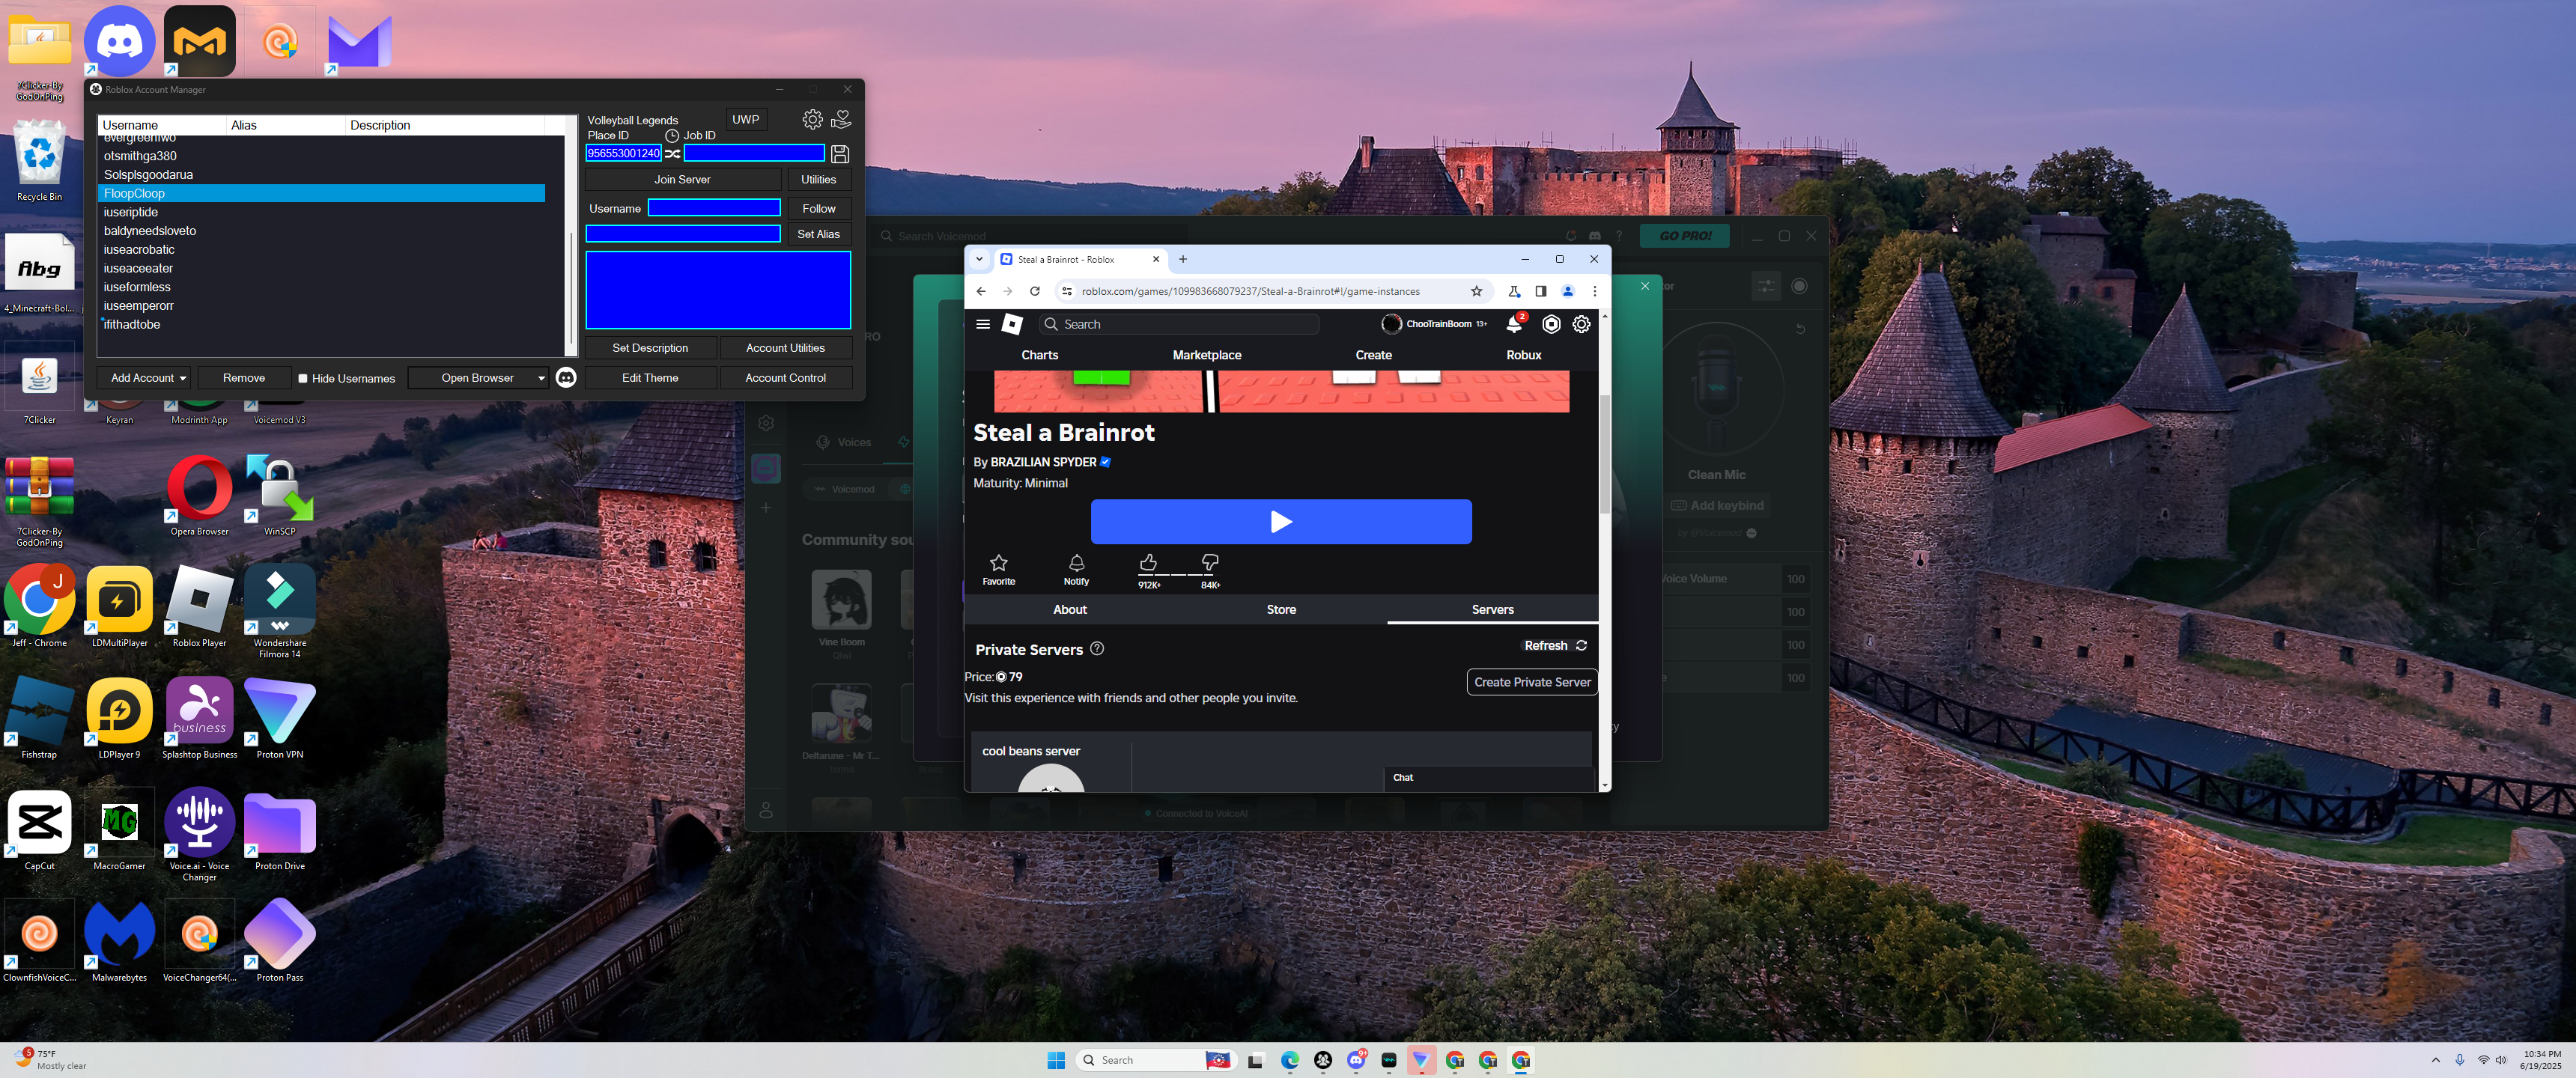2576x1078 pixels.
Task: Click the Join Server button
Action: (x=682, y=179)
